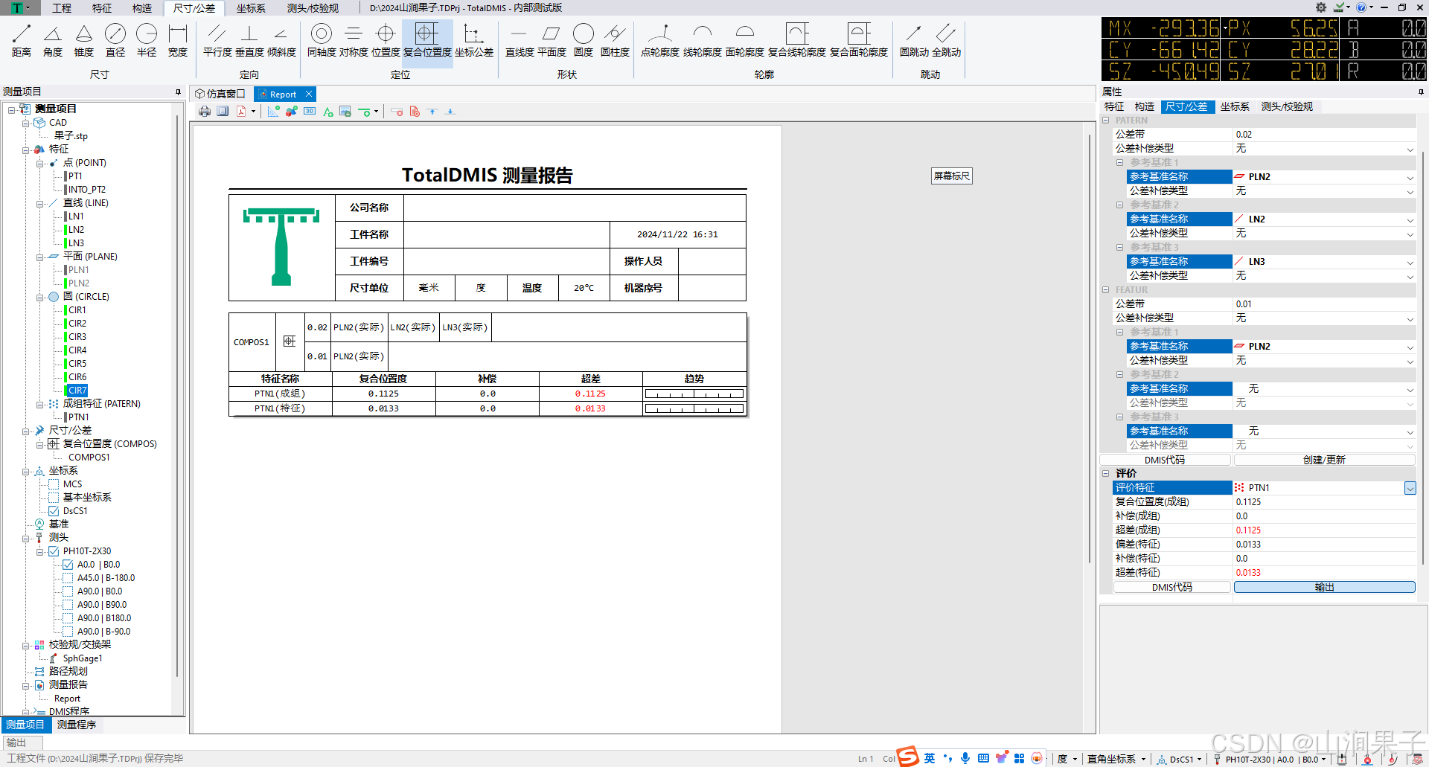Viewport: 1429px width, 767px height.
Task: Collapse the FEATUR property section
Action: 1106,290
